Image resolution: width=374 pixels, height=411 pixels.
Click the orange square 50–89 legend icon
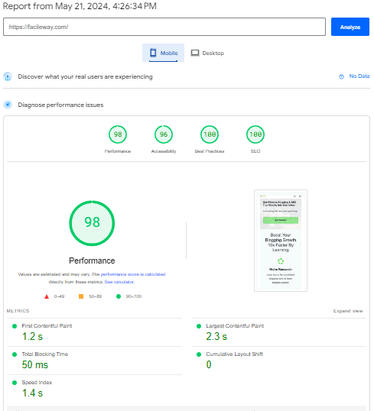(x=81, y=296)
